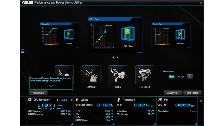Click the CPU Package temperature row

coord(135,114)
